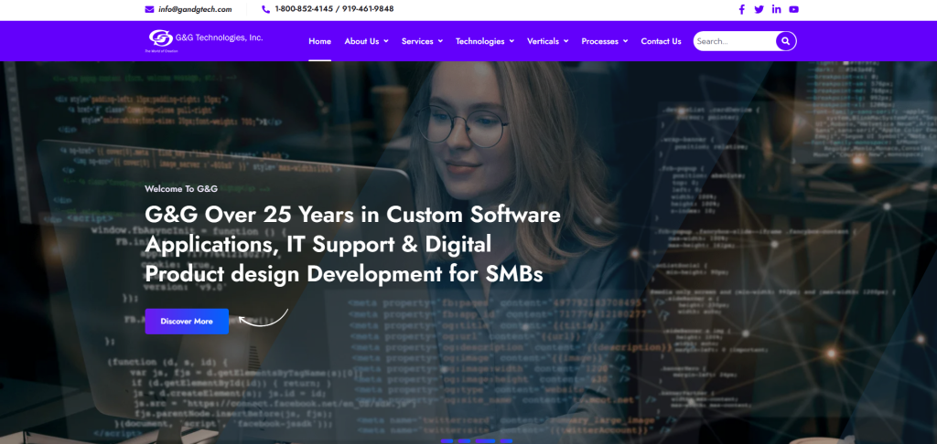Open the Services menu

pos(417,41)
